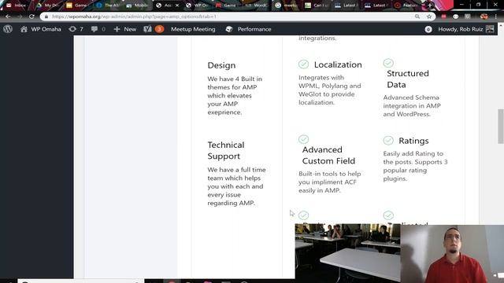The height and width of the screenshot is (283, 504).
Task: Click the site lock icon in address bar
Action: (46, 17)
